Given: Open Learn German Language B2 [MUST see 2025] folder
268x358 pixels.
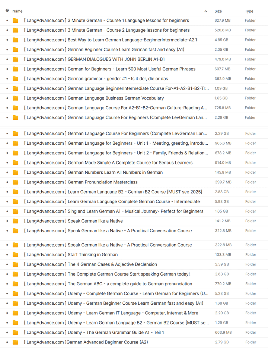Looking at the screenshot, I should [113, 192].
